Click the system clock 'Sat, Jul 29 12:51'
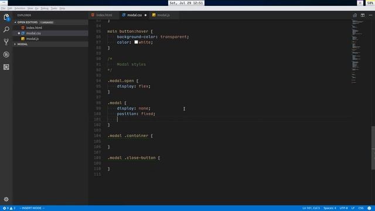 [186, 3]
